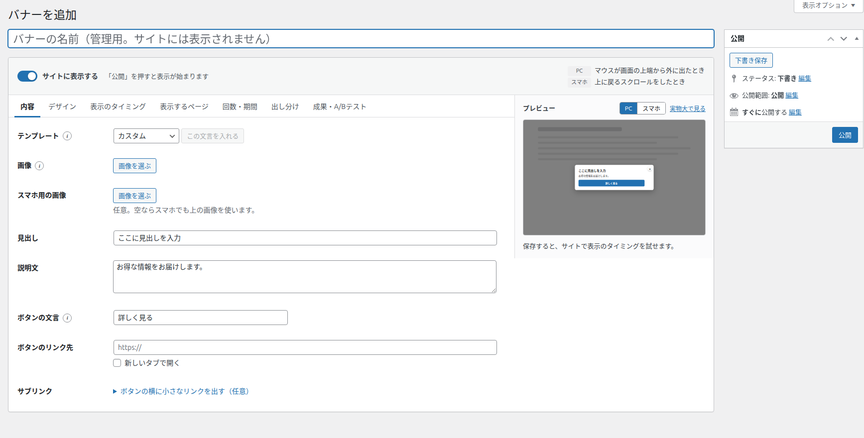Open the カスタム template dropdown
864x438 pixels.
[146, 136]
